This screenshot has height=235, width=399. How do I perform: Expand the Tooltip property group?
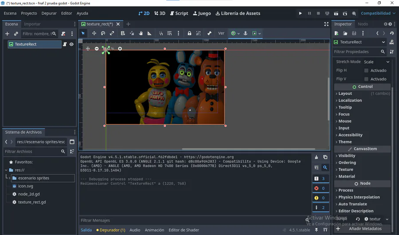pyautogui.click(x=362, y=107)
